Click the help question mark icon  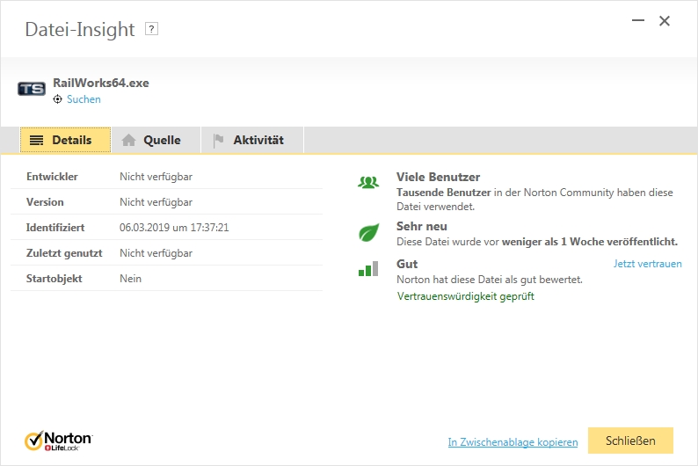152,29
